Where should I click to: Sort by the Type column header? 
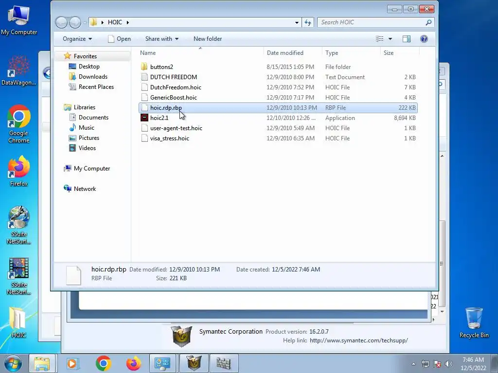tap(351, 53)
